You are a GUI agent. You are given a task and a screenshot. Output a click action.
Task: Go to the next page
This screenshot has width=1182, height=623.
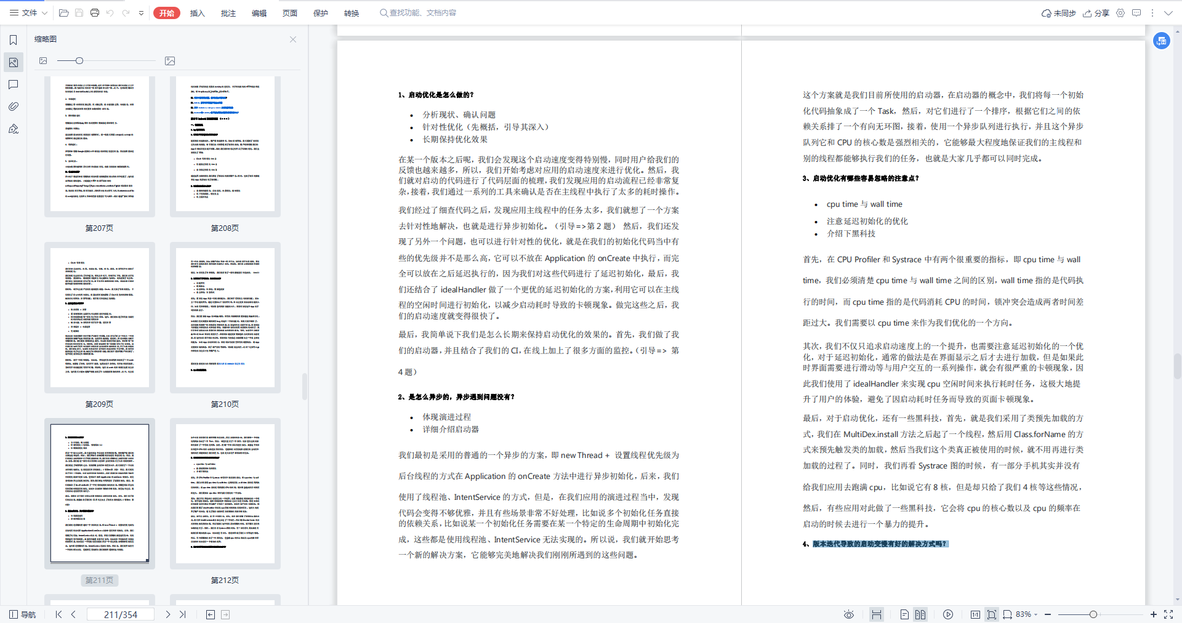click(167, 614)
